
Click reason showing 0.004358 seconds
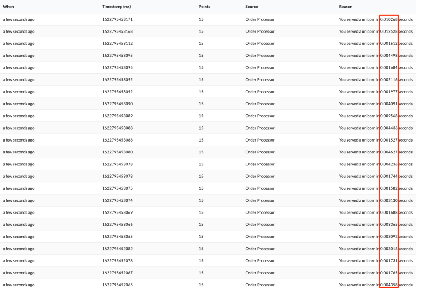[376, 285]
